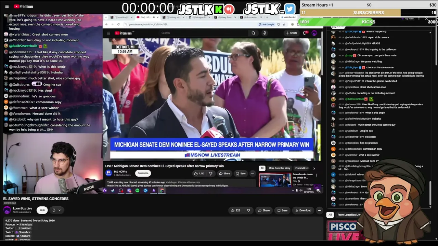Screen dimensions: 438x246
Task: Click the taskbar clock and date
Action: tap(309, 190)
